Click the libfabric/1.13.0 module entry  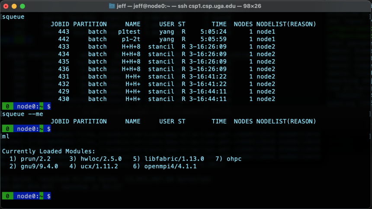tap(174, 159)
